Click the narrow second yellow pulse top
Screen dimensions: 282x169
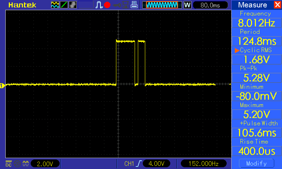(x=142, y=42)
